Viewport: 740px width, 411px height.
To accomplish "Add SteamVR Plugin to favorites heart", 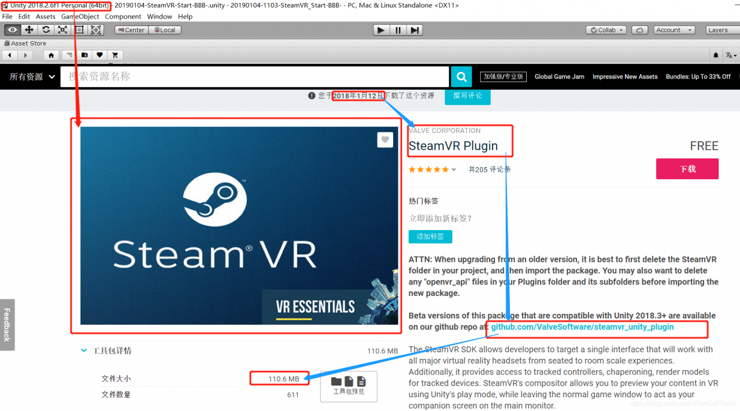I will [385, 140].
